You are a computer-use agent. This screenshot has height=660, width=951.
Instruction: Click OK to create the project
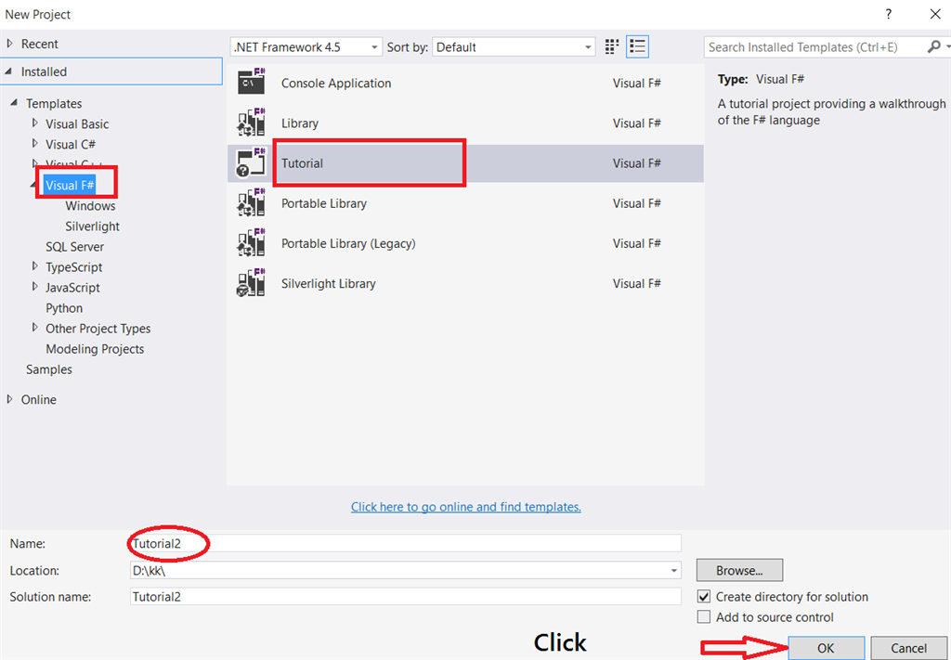coord(826,648)
